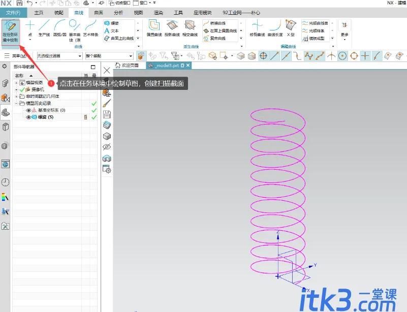
Task: Choose the 螺旋 helix command in ribbon
Action: [112, 23]
